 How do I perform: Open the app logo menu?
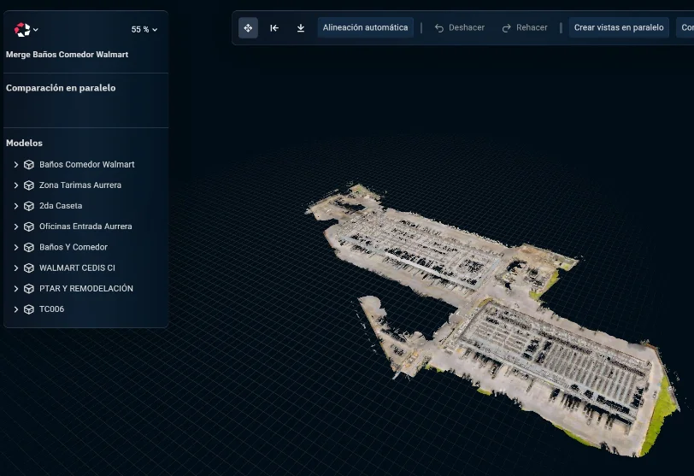pyautogui.click(x=26, y=30)
